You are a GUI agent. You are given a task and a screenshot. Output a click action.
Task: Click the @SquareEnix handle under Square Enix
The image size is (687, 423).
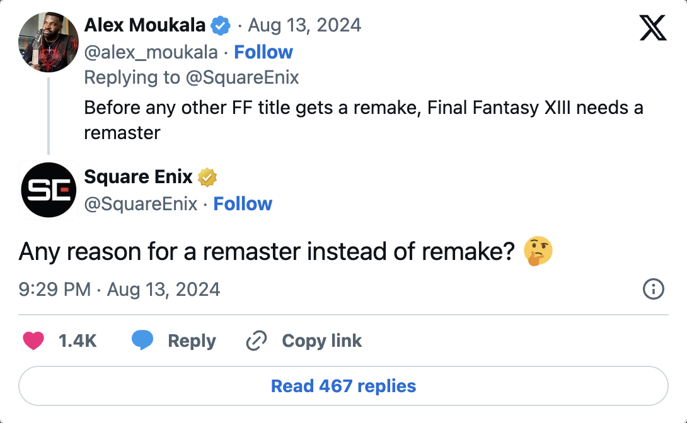point(141,204)
